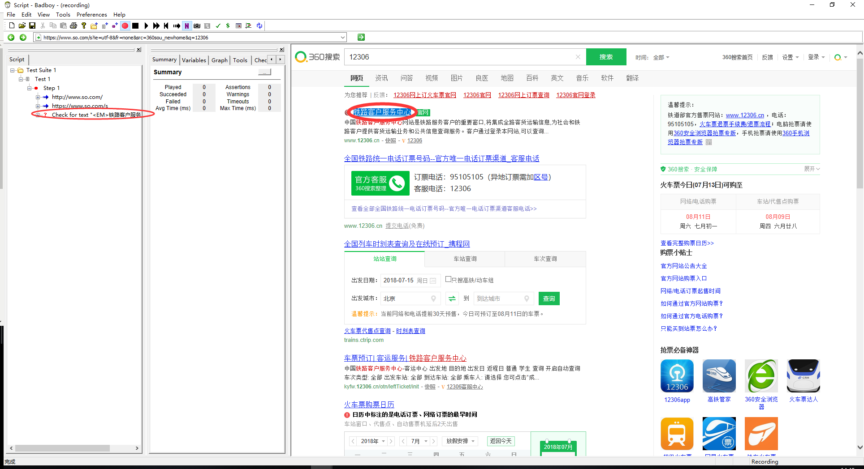Open the URL address dropdown arrow

[x=343, y=38]
